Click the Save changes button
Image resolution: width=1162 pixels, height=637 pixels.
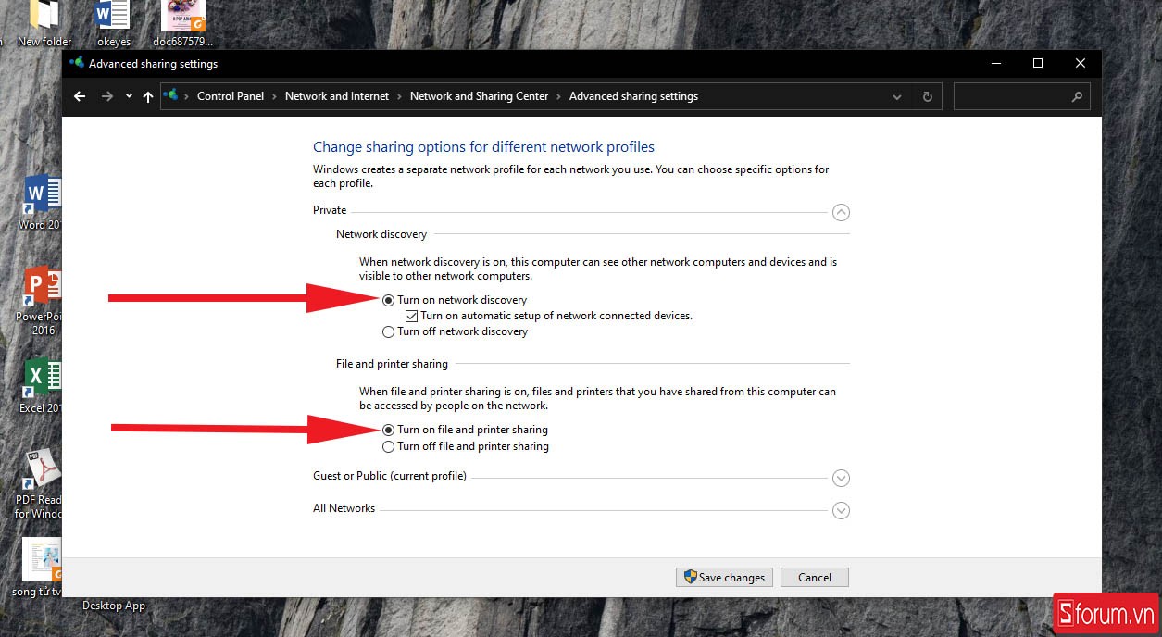(x=724, y=577)
